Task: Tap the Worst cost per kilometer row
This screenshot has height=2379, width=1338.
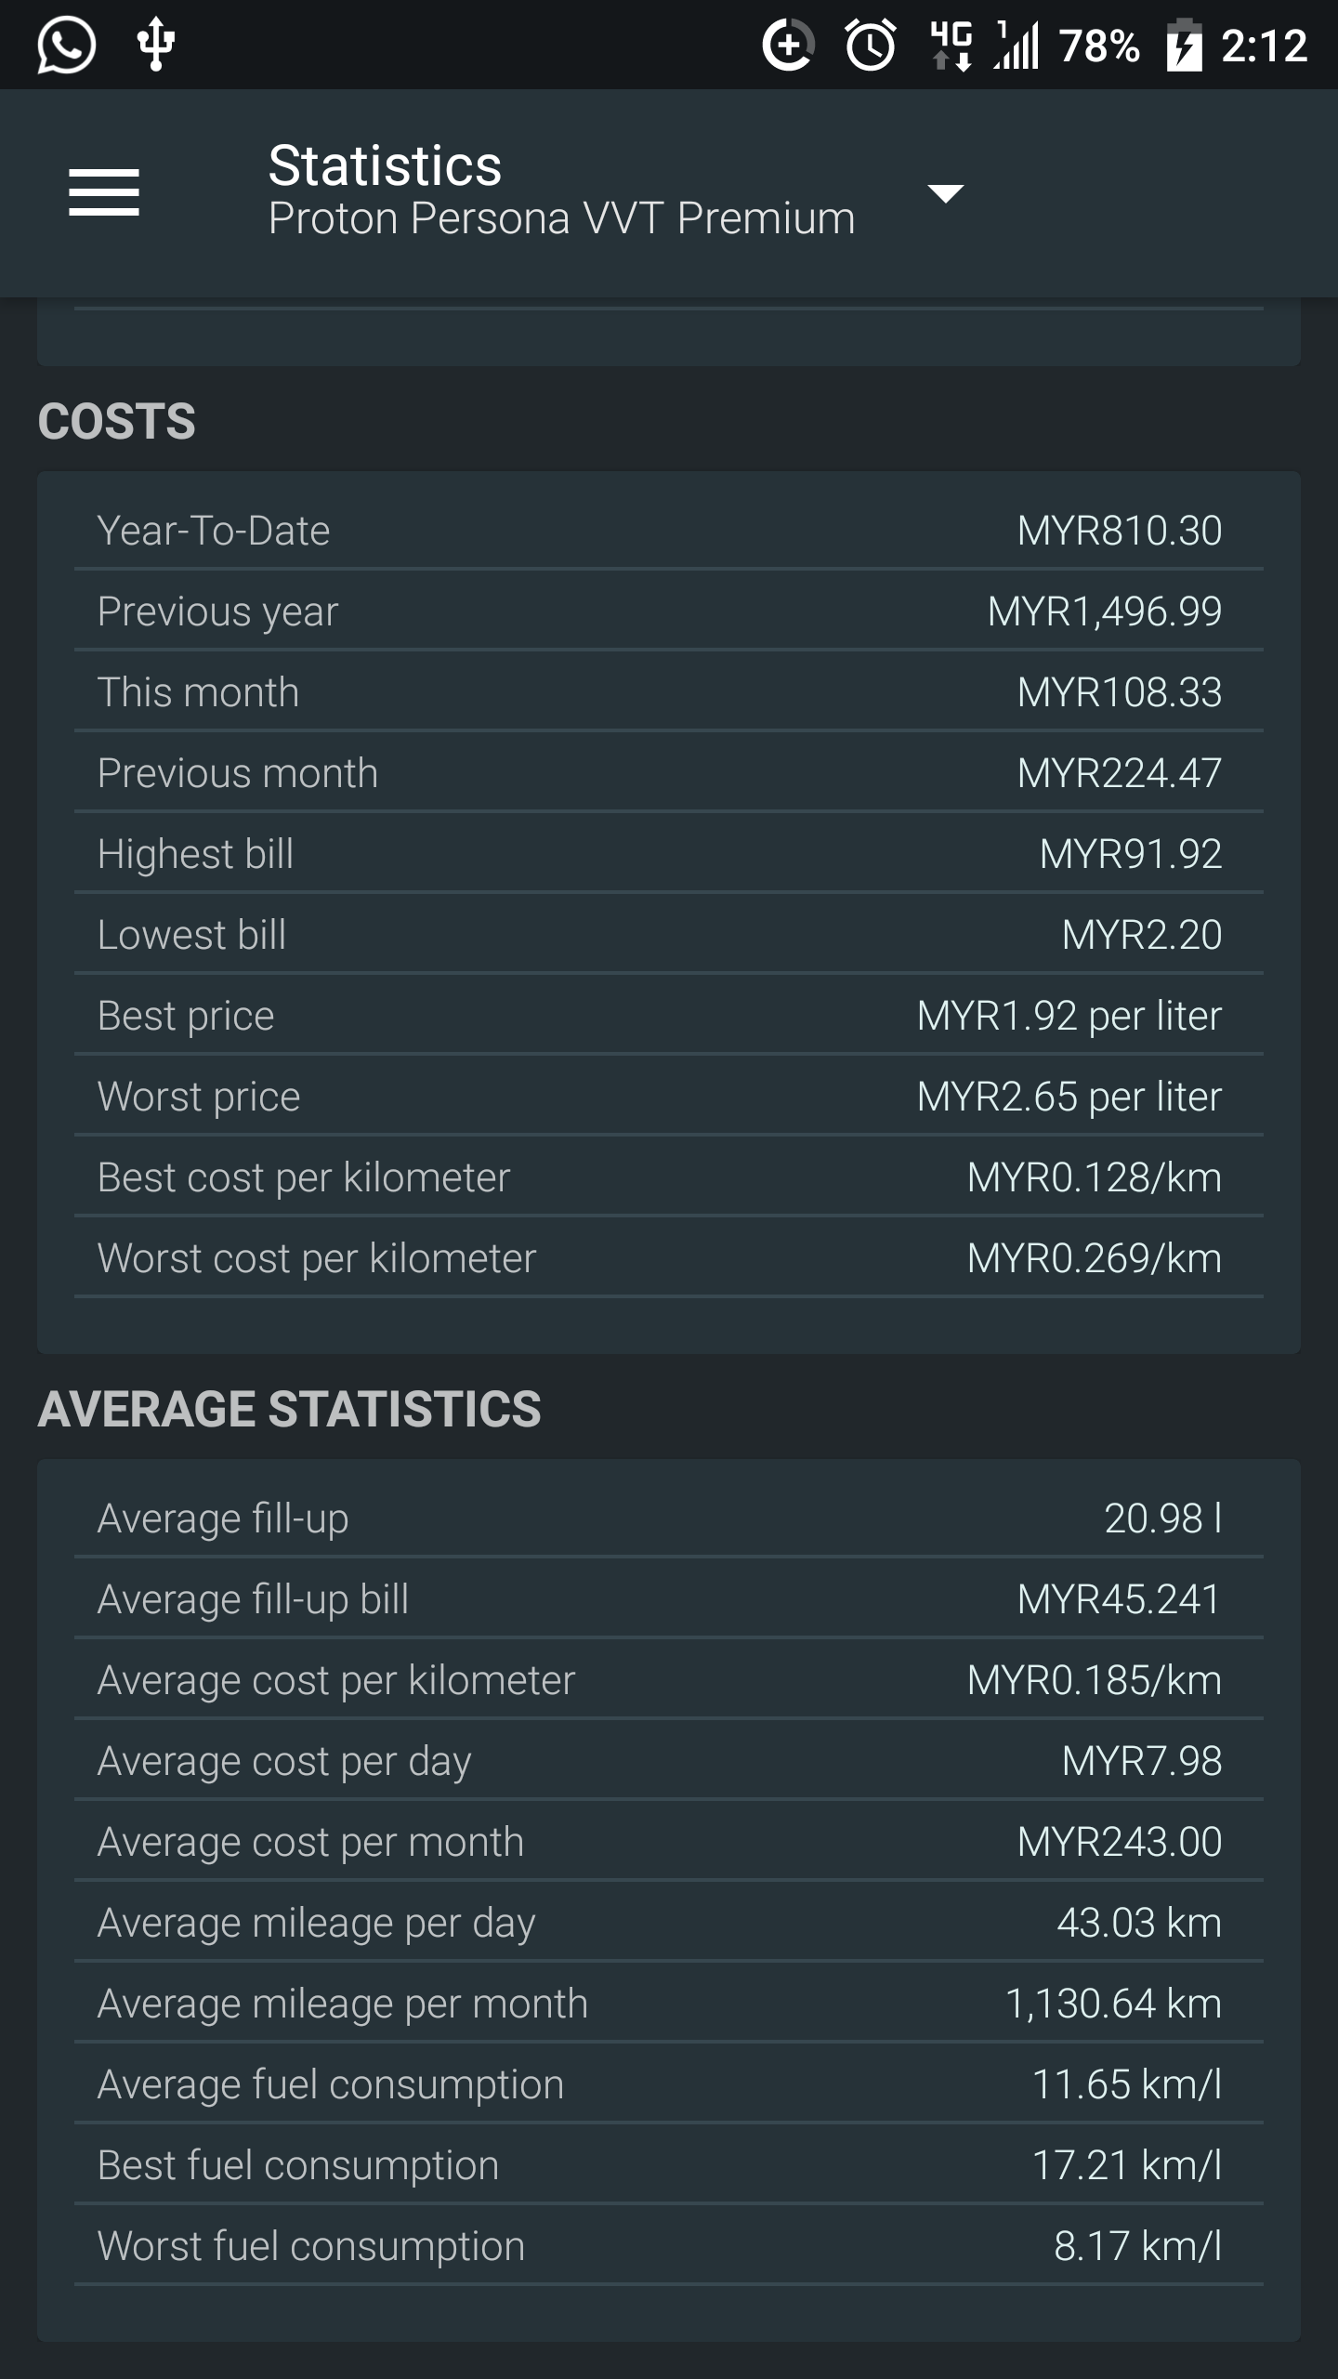Action: click(x=669, y=1257)
